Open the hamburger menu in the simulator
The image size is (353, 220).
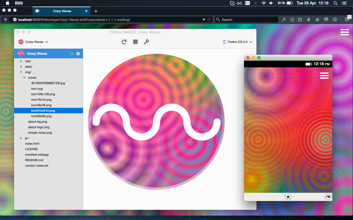[324, 76]
